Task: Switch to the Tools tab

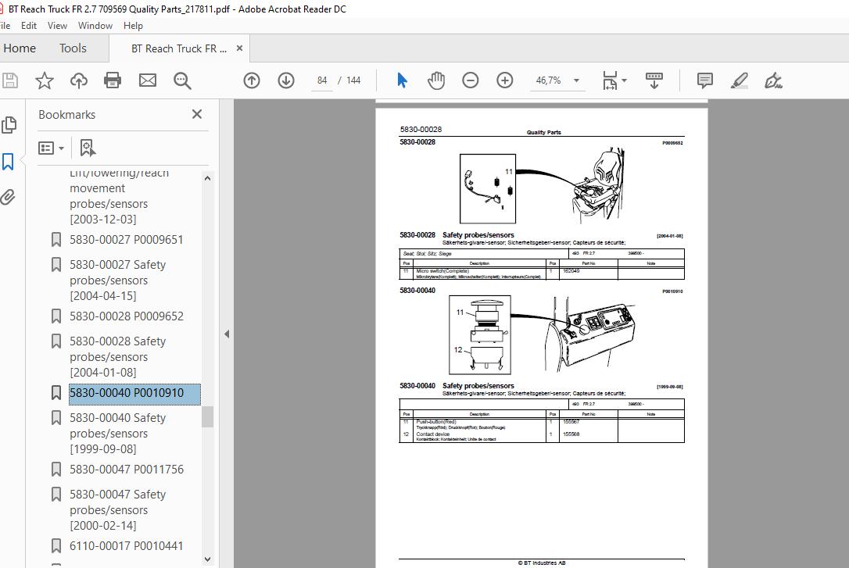Action: coord(73,48)
